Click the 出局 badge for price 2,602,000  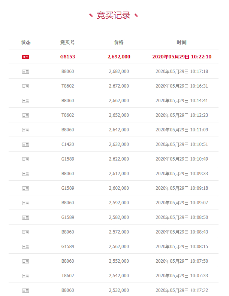point(25,188)
